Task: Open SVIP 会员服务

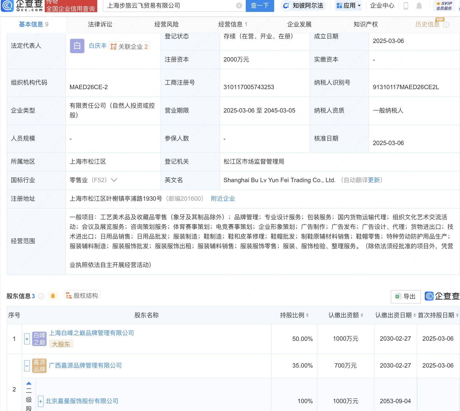Action: (x=444, y=6)
